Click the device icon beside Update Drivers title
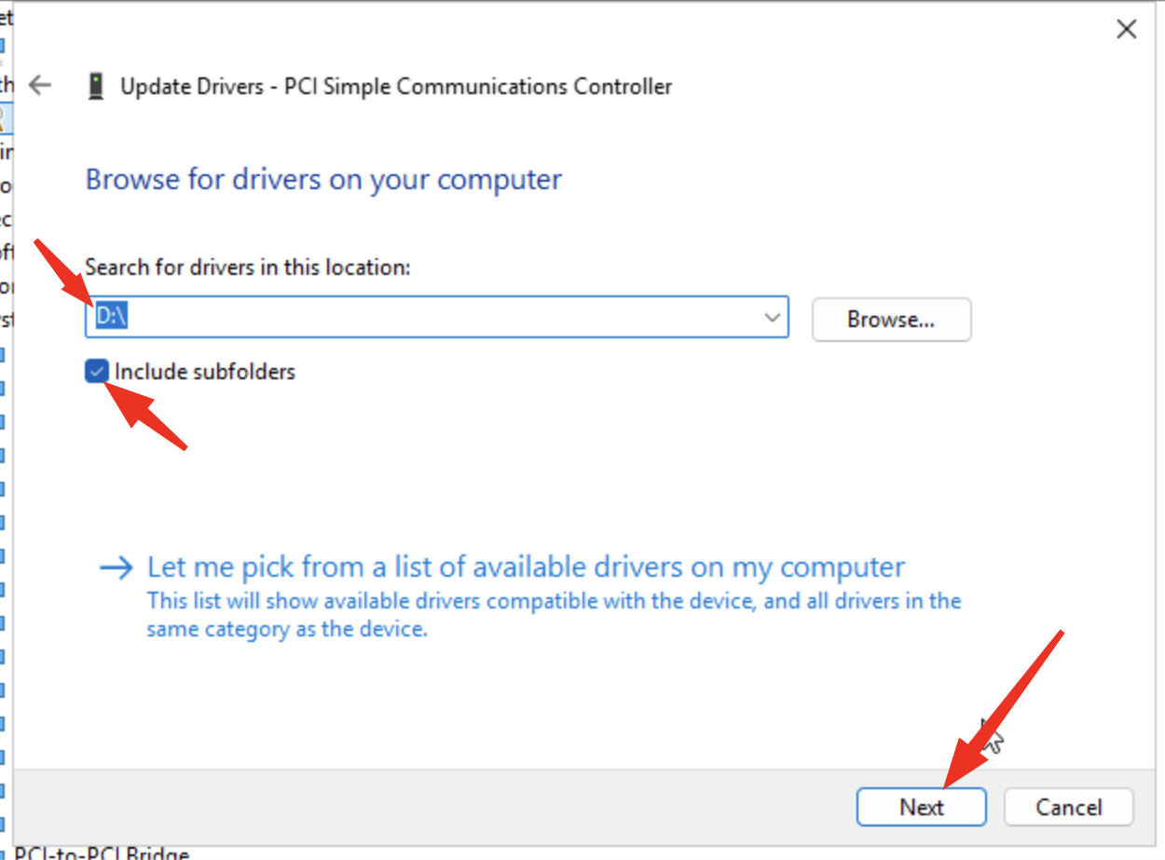The image size is (1165, 860). [95, 87]
